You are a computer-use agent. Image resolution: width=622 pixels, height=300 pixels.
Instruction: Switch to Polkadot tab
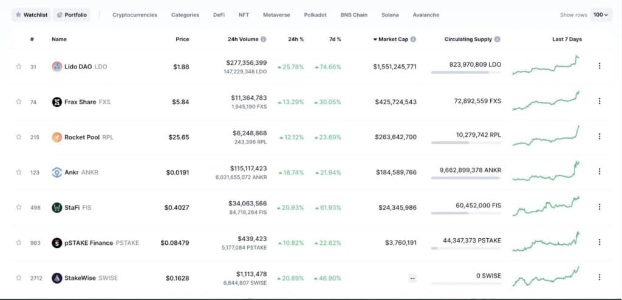pyautogui.click(x=315, y=15)
